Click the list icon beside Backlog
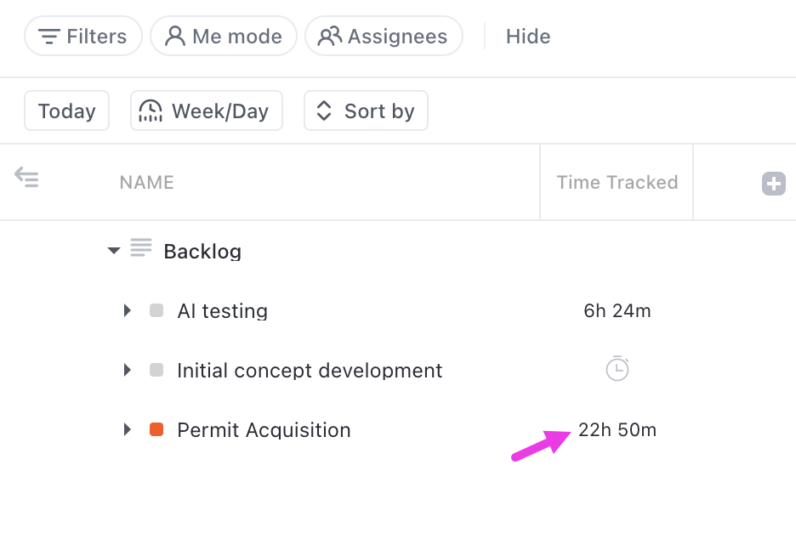This screenshot has width=796, height=539. coord(141,248)
